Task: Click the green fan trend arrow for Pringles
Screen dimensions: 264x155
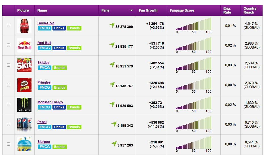Action: (x=112, y=84)
